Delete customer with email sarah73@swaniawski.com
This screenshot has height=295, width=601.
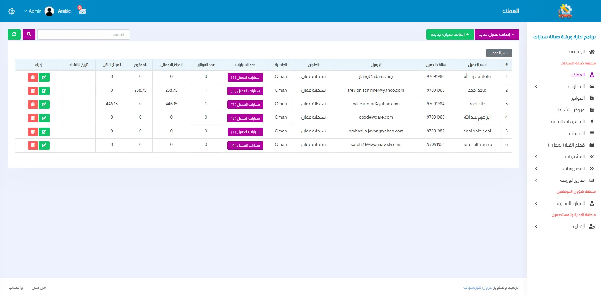pyautogui.click(x=33, y=145)
